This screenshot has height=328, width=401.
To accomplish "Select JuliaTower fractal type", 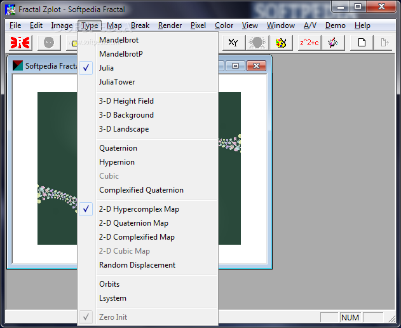I will (x=148, y=82).
